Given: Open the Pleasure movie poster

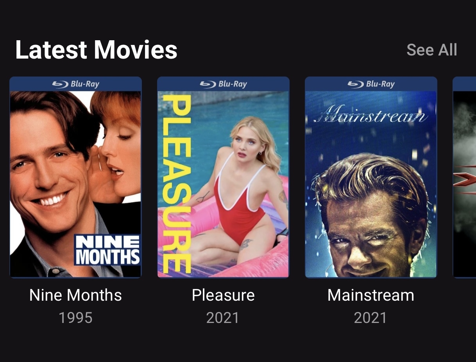Looking at the screenshot, I should pyautogui.click(x=223, y=177).
